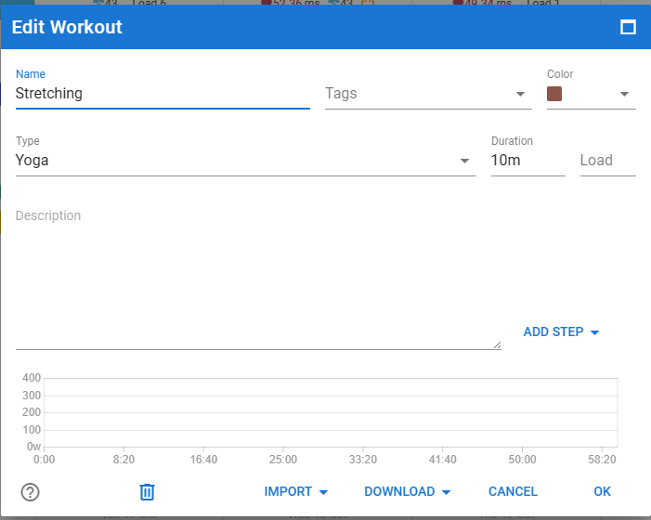Confirm with the OK button
Screen dimensions: 651x520
pos(602,492)
